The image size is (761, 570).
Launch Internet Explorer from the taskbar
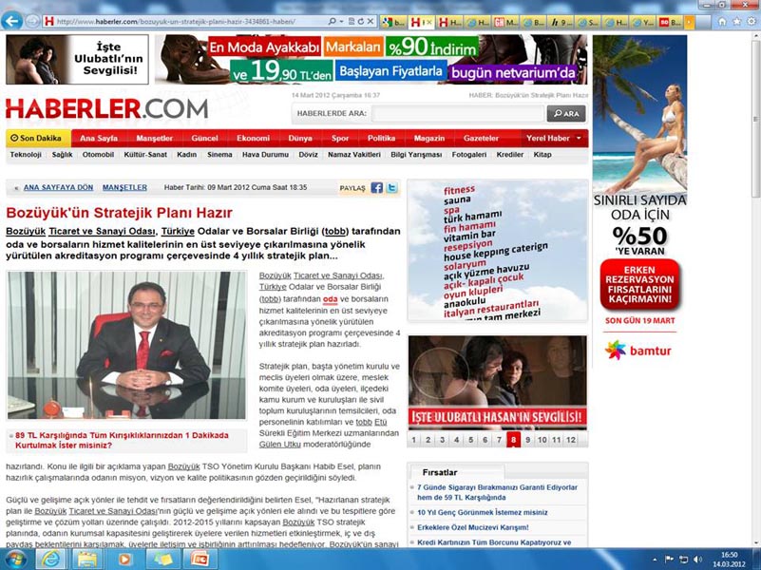coord(51,560)
